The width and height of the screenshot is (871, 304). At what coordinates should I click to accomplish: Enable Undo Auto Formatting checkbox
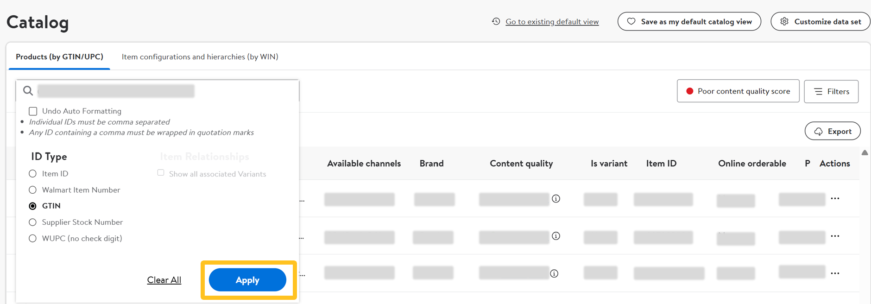[x=33, y=111]
